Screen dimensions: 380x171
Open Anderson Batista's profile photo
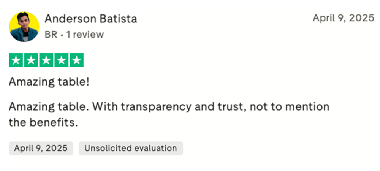click(24, 27)
